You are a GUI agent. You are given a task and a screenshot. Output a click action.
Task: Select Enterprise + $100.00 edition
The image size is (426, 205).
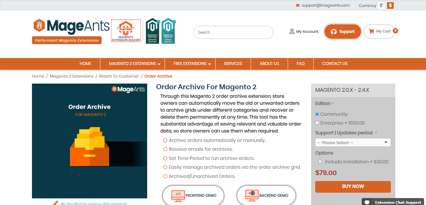coord(317,123)
